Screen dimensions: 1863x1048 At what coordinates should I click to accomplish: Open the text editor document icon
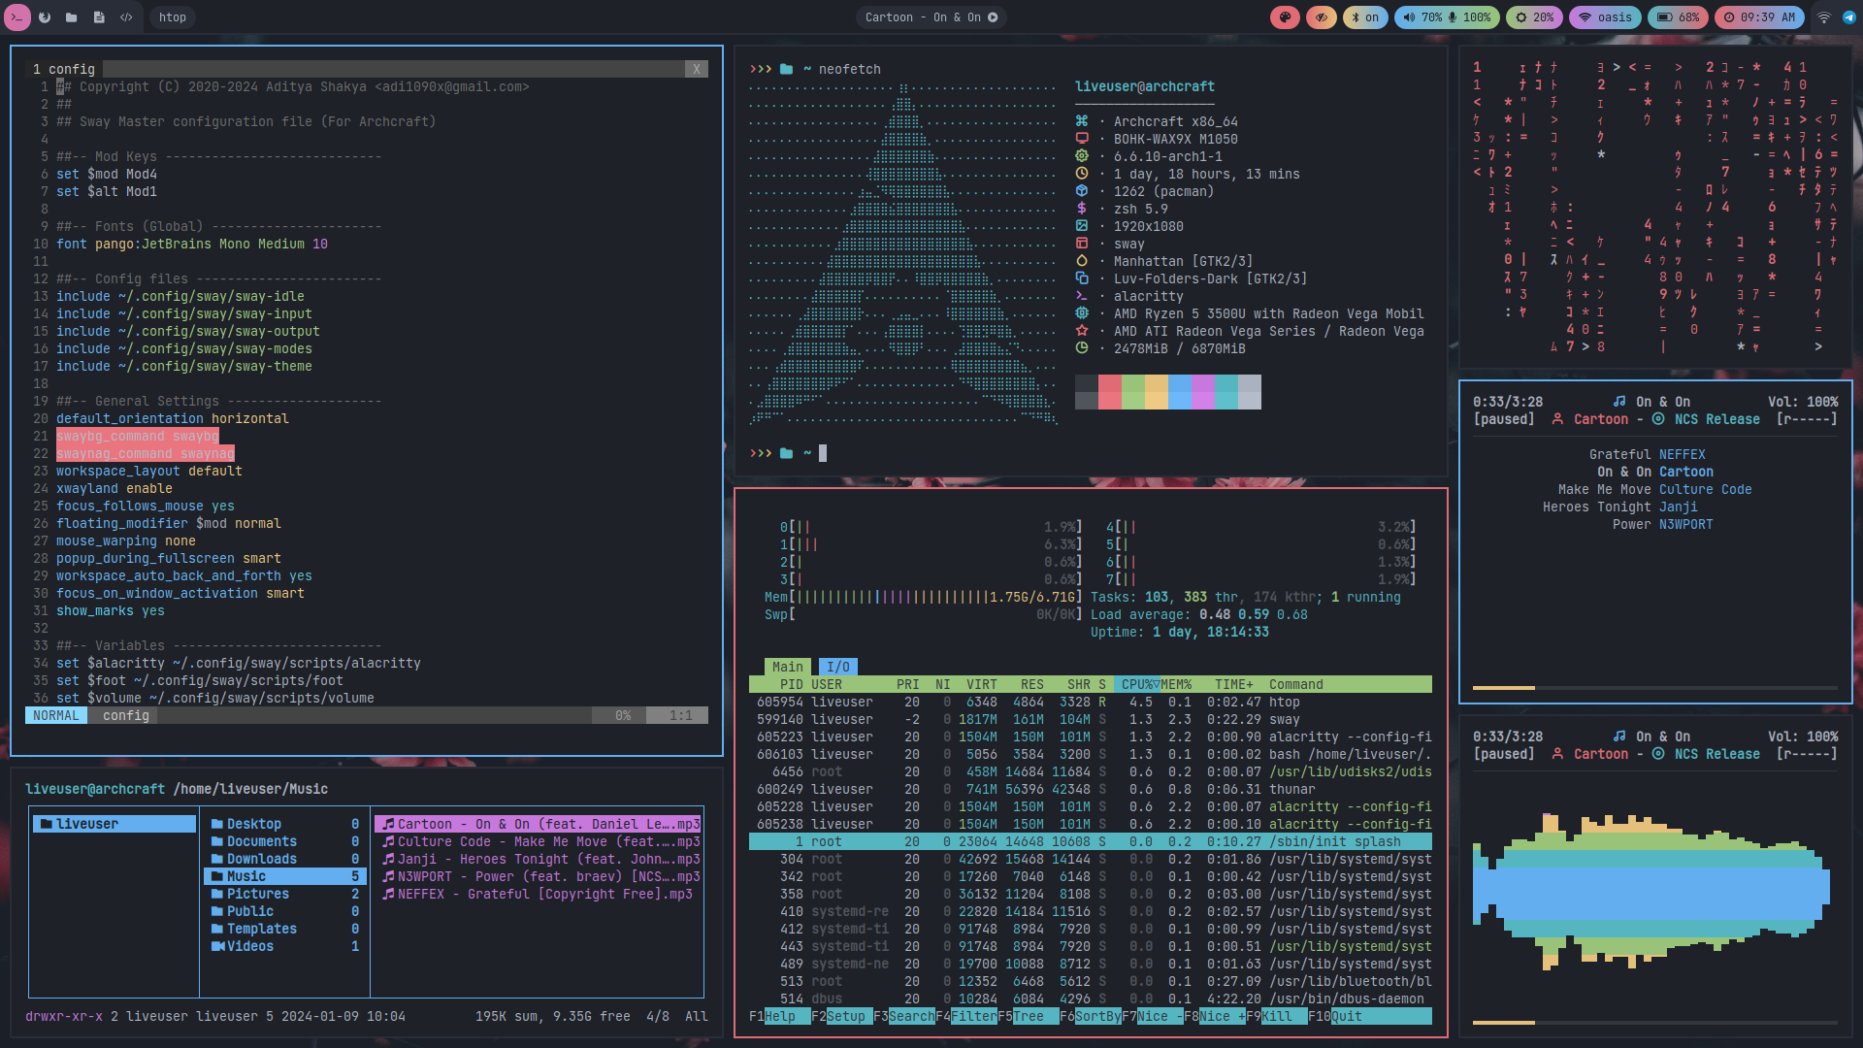(x=99, y=17)
